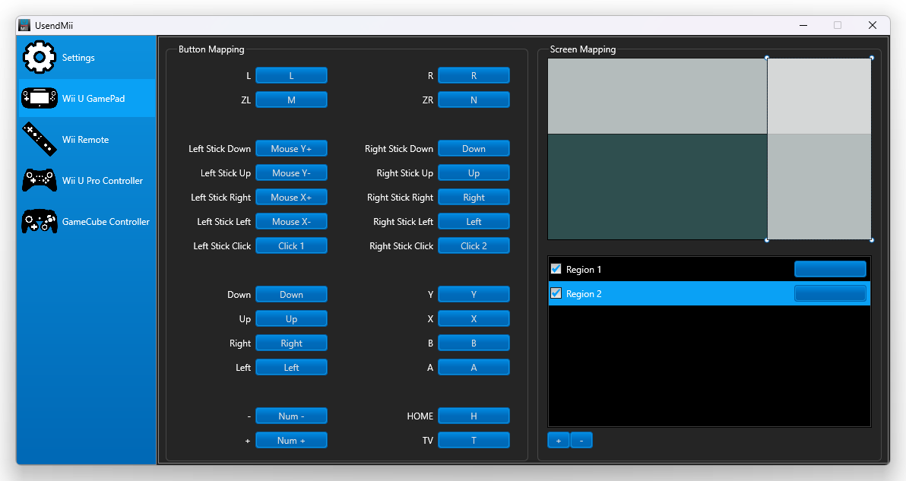
Task: Change the Y button mapping
Action: [x=474, y=295]
